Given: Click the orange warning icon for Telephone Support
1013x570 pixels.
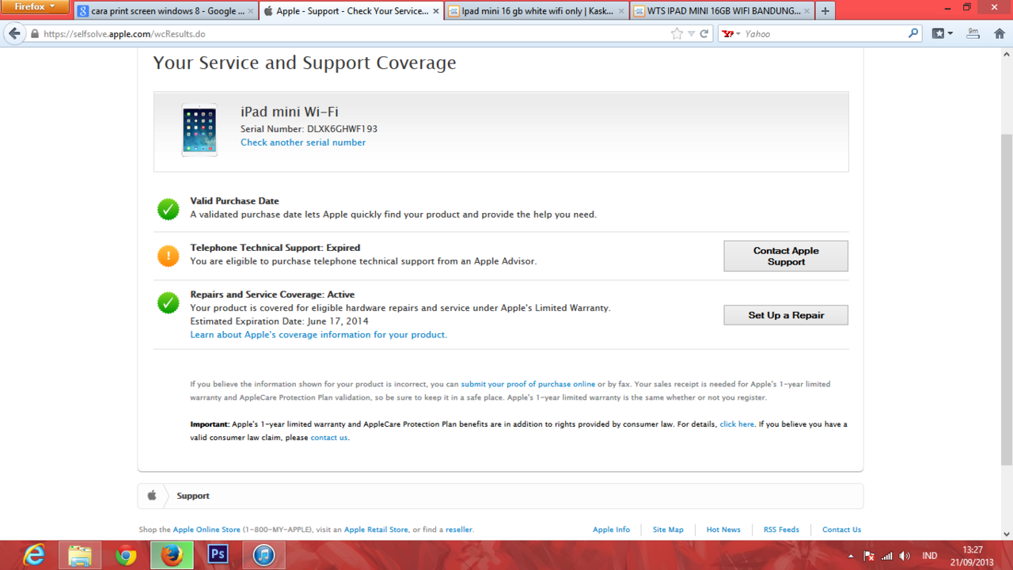Looking at the screenshot, I should [x=168, y=256].
